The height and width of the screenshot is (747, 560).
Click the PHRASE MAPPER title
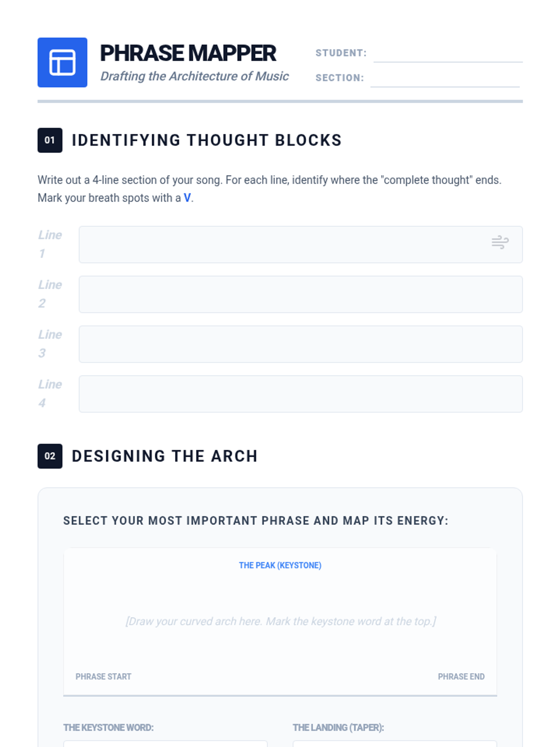coord(188,53)
